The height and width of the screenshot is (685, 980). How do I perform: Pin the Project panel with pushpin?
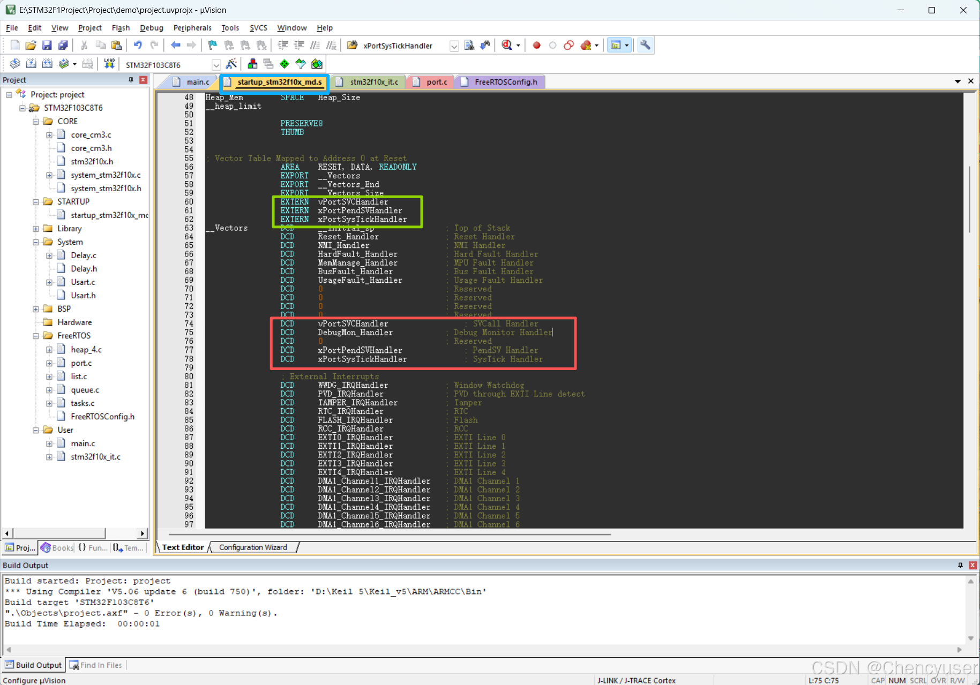coord(131,80)
